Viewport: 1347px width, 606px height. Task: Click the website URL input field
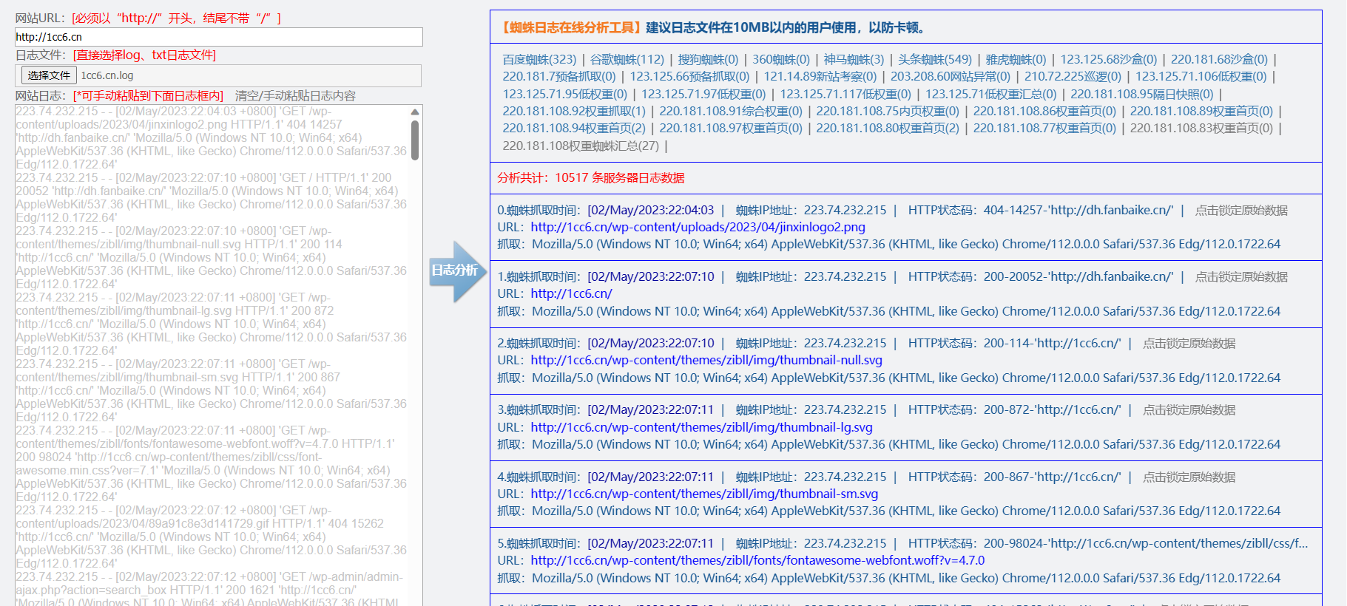coord(218,37)
